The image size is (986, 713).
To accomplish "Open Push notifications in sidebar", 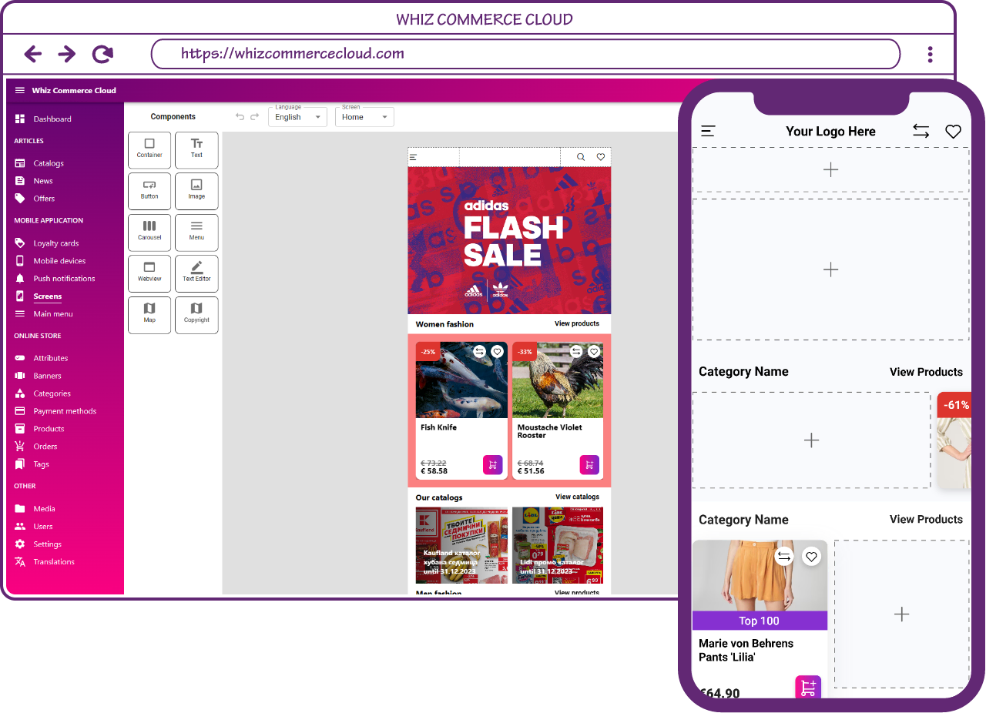I will click(x=64, y=279).
